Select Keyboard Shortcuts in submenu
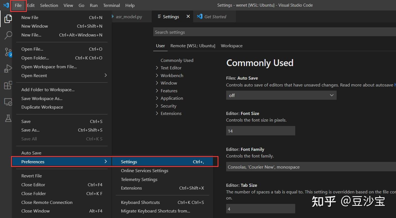 coord(162,202)
